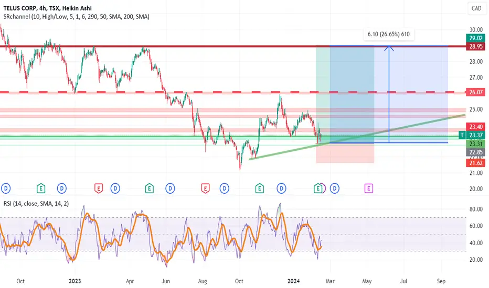Click the 23.31 light green price label
The height and width of the screenshot is (288, 489).
point(476,144)
